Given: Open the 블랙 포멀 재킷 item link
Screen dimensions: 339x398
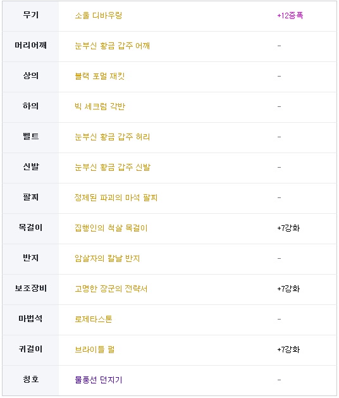Looking at the screenshot, I should point(100,76).
